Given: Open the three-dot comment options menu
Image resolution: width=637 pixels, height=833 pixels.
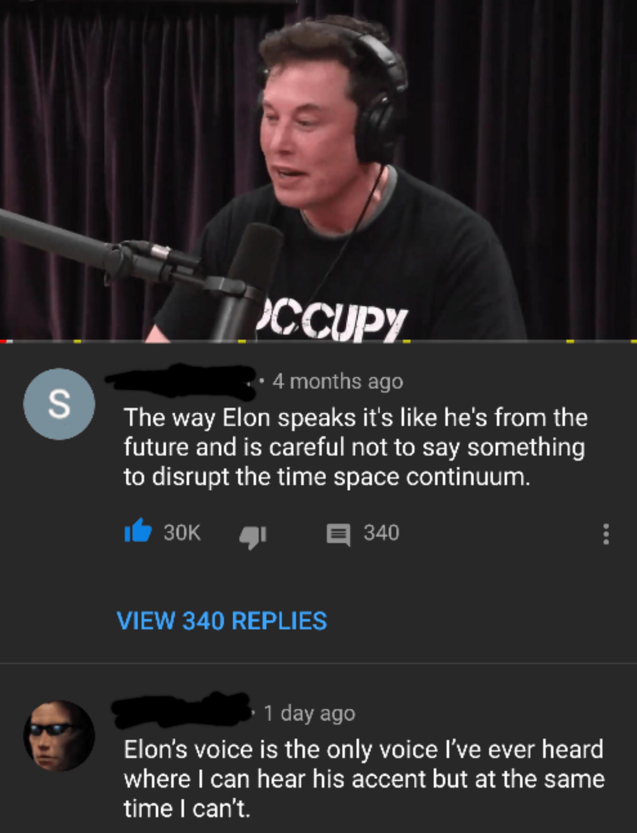Looking at the screenshot, I should (x=606, y=534).
